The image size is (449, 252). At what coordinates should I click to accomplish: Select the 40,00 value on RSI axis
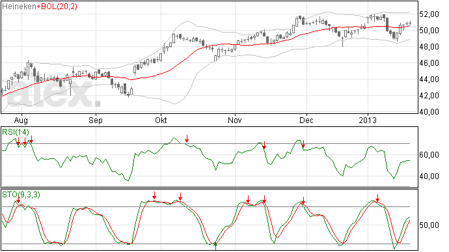click(x=429, y=176)
